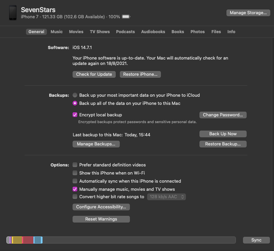274x251 pixels.
Task: Open the Podcasts tab
Action: tap(126, 32)
